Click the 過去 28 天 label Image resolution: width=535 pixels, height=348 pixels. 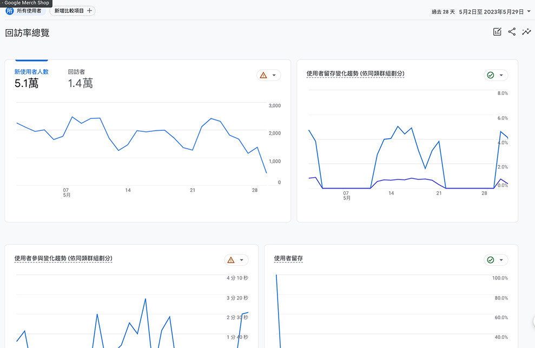click(x=443, y=12)
